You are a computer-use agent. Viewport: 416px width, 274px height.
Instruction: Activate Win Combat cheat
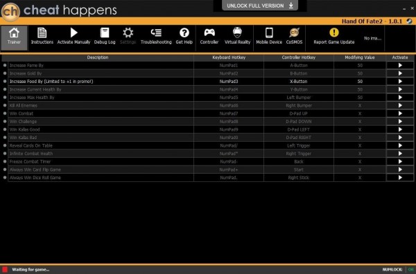(400, 113)
